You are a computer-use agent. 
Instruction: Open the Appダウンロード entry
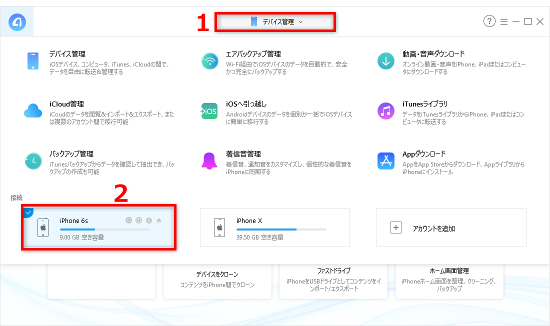[x=424, y=154]
